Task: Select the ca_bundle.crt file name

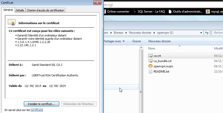Action: 162,61
